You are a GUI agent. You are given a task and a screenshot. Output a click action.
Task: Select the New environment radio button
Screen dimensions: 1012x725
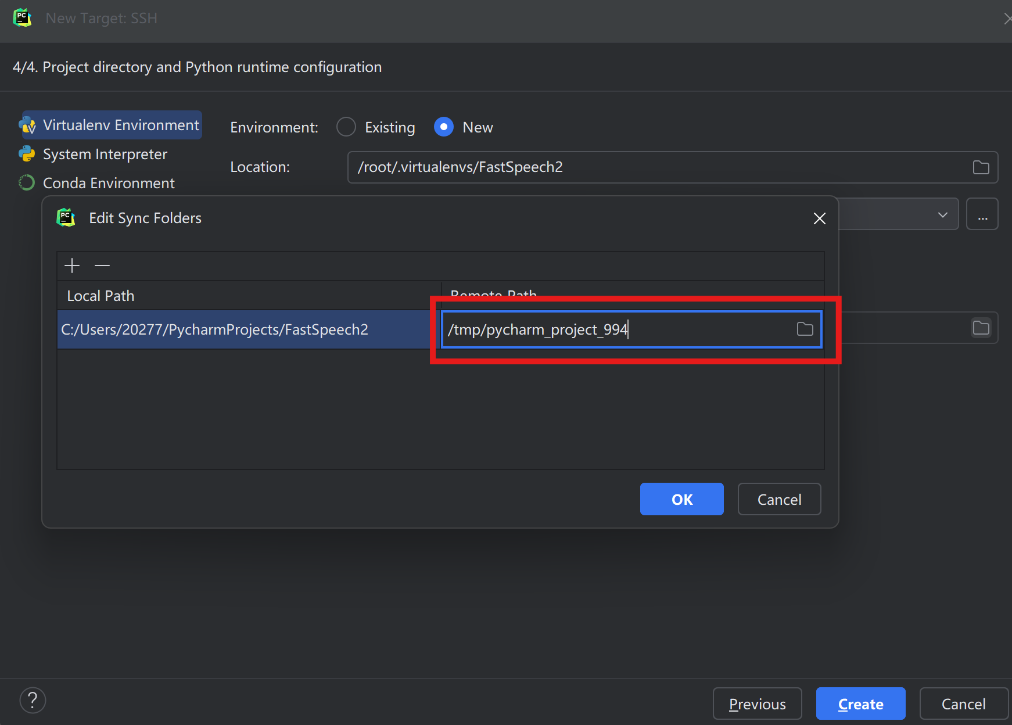click(444, 127)
